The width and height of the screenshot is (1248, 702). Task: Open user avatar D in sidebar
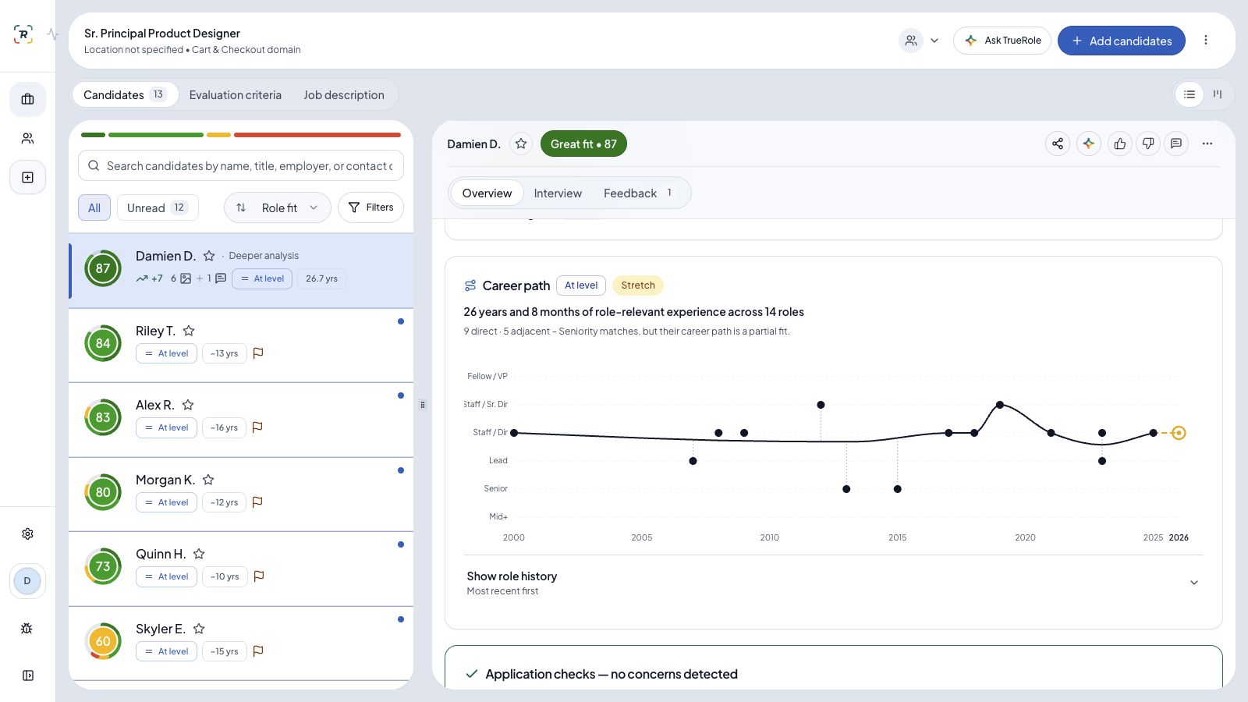(27, 581)
